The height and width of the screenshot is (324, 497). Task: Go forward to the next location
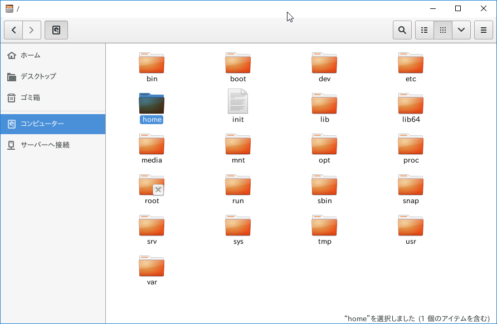click(x=32, y=30)
